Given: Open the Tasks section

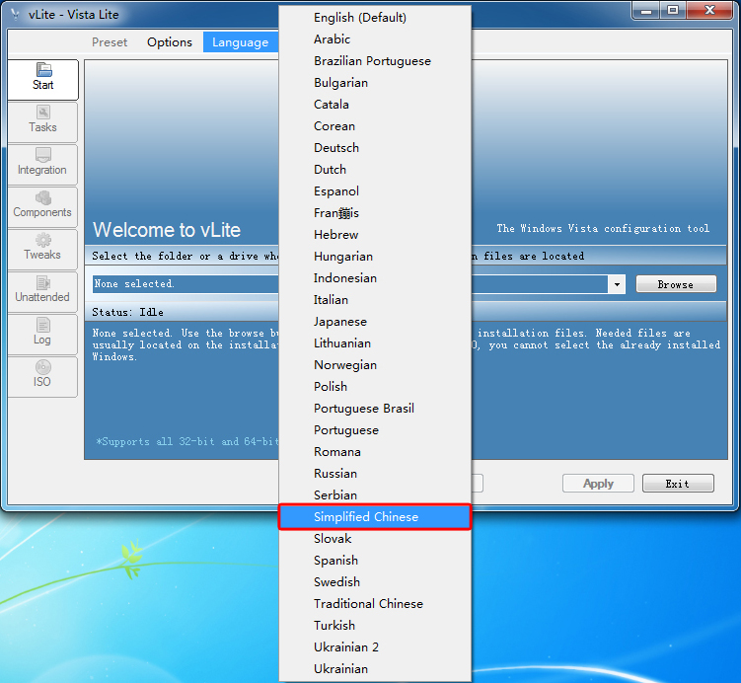Looking at the screenshot, I should coord(42,121).
